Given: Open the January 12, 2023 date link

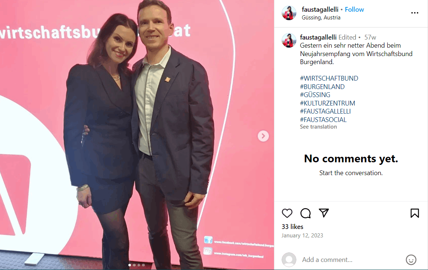Looking at the screenshot, I should (302, 235).
